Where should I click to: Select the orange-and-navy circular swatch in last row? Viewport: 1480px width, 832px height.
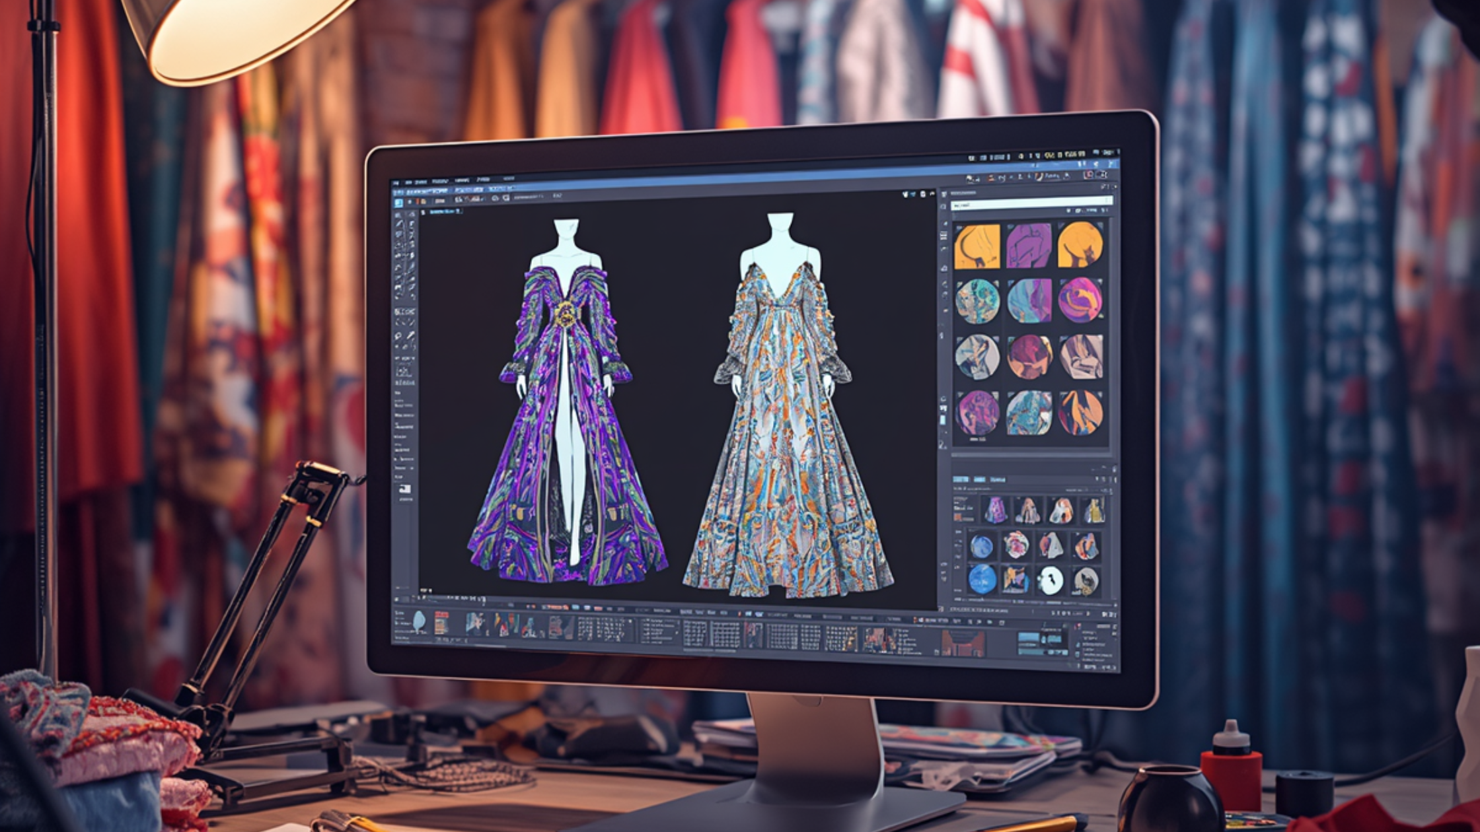(x=1081, y=413)
